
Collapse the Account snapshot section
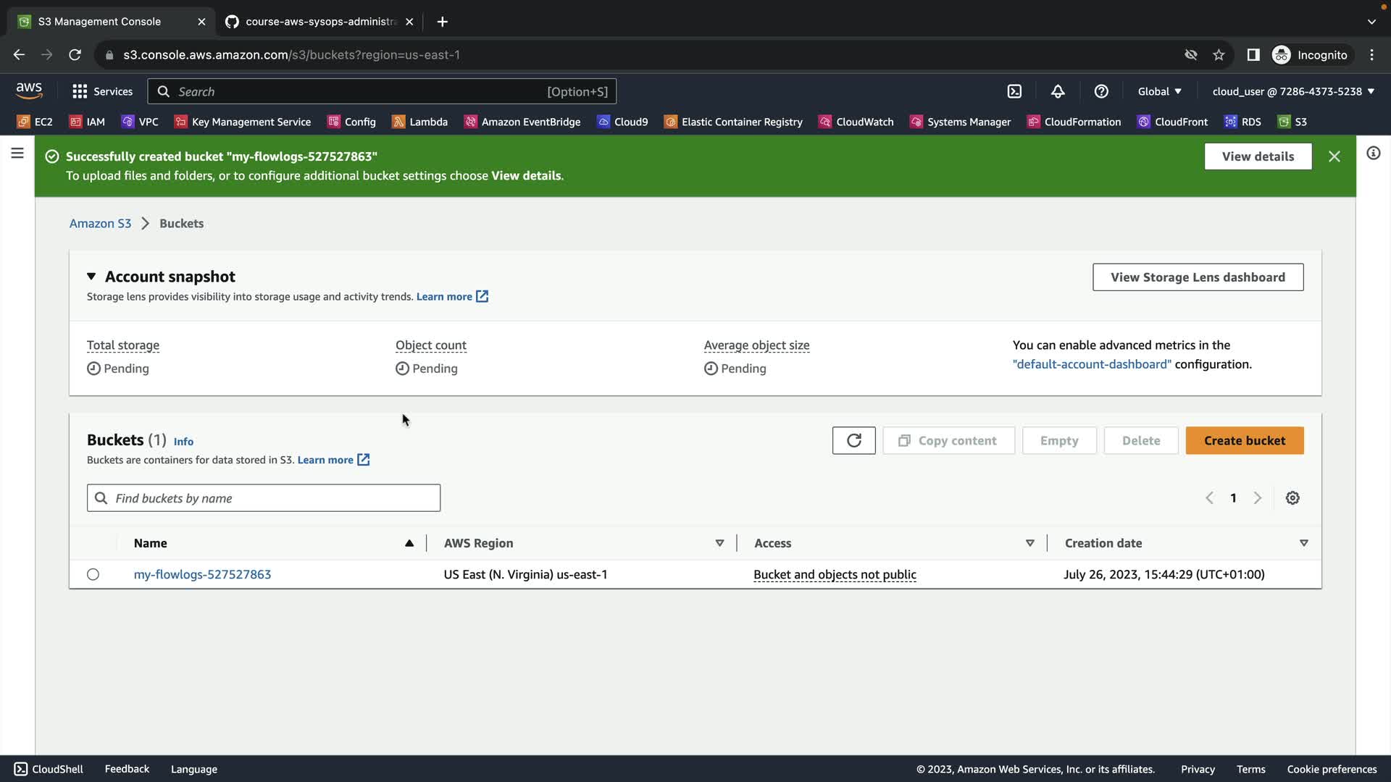tap(91, 277)
